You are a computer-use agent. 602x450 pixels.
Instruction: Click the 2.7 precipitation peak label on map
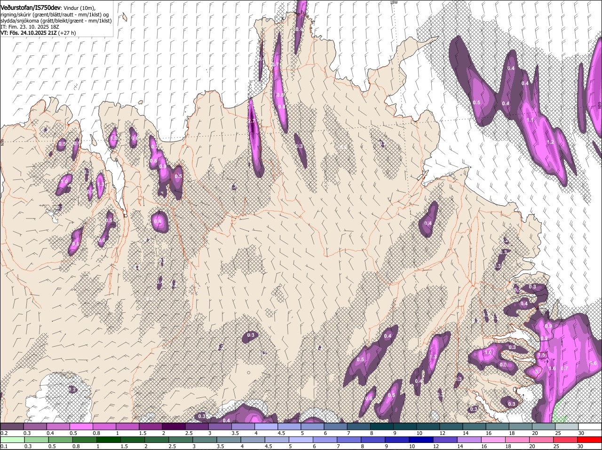point(252,121)
